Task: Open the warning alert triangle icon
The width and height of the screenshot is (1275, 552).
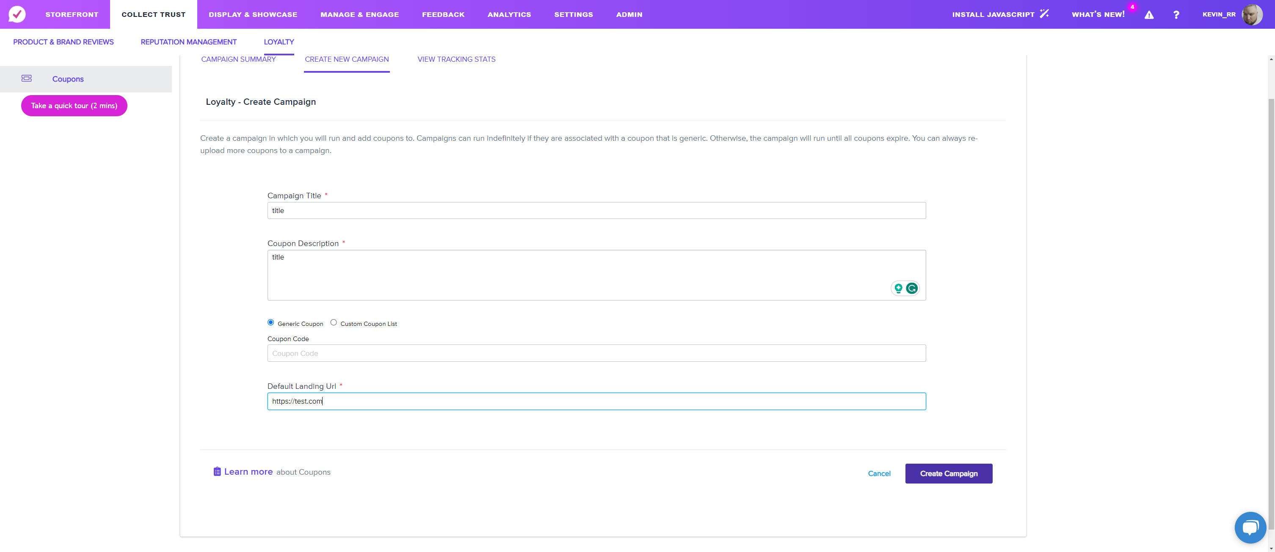Action: click(1149, 15)
